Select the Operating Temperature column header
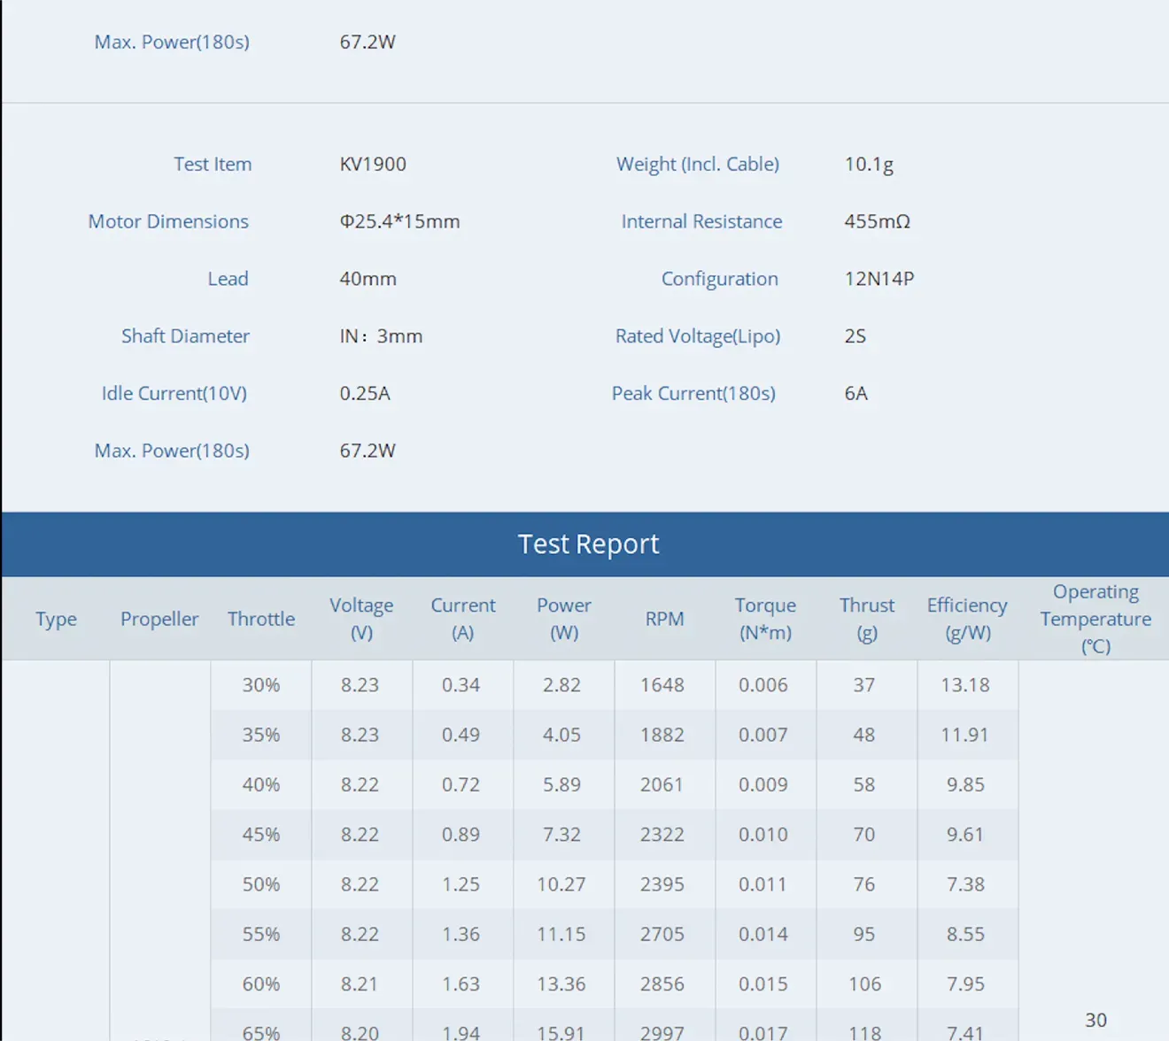Screen dimensions: 1169x1041 coord(1095,619)
